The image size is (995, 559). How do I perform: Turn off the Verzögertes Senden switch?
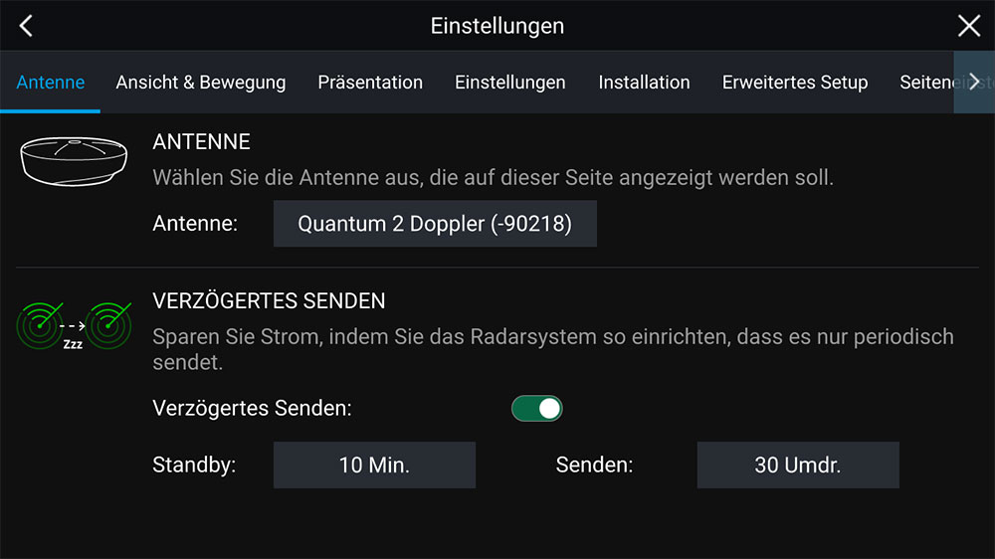537,408
